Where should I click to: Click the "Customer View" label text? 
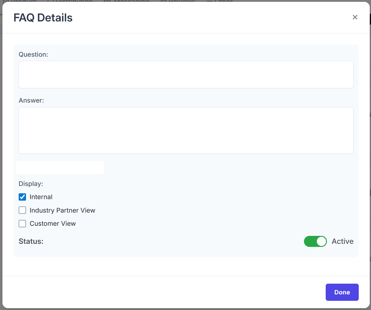coord(53,224)
